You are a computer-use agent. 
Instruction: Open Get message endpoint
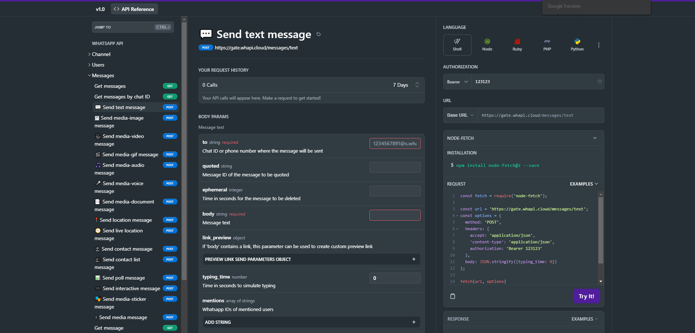pyautogui.click(x=136, y=328)
